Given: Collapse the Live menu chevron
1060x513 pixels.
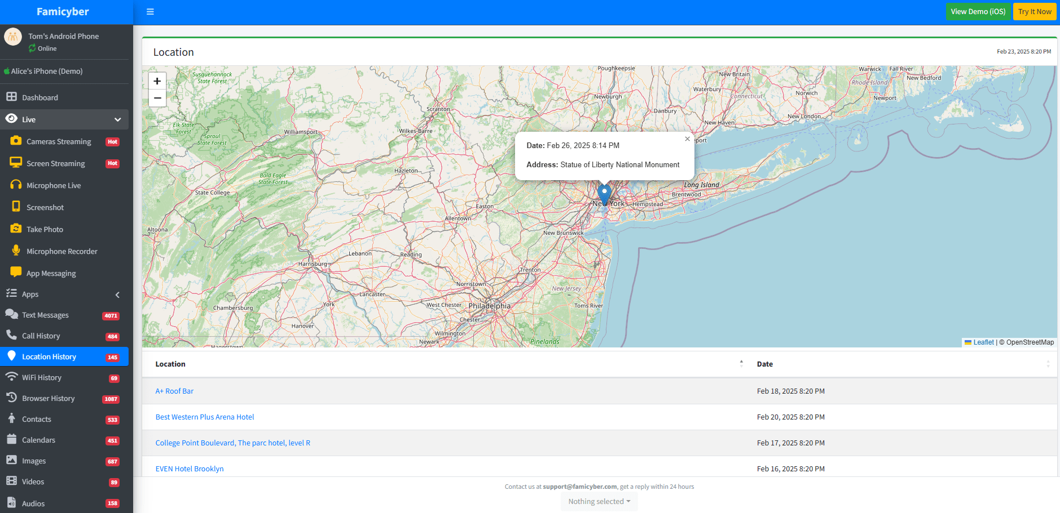Looking at the screenshot, I should tap(118, 119).
